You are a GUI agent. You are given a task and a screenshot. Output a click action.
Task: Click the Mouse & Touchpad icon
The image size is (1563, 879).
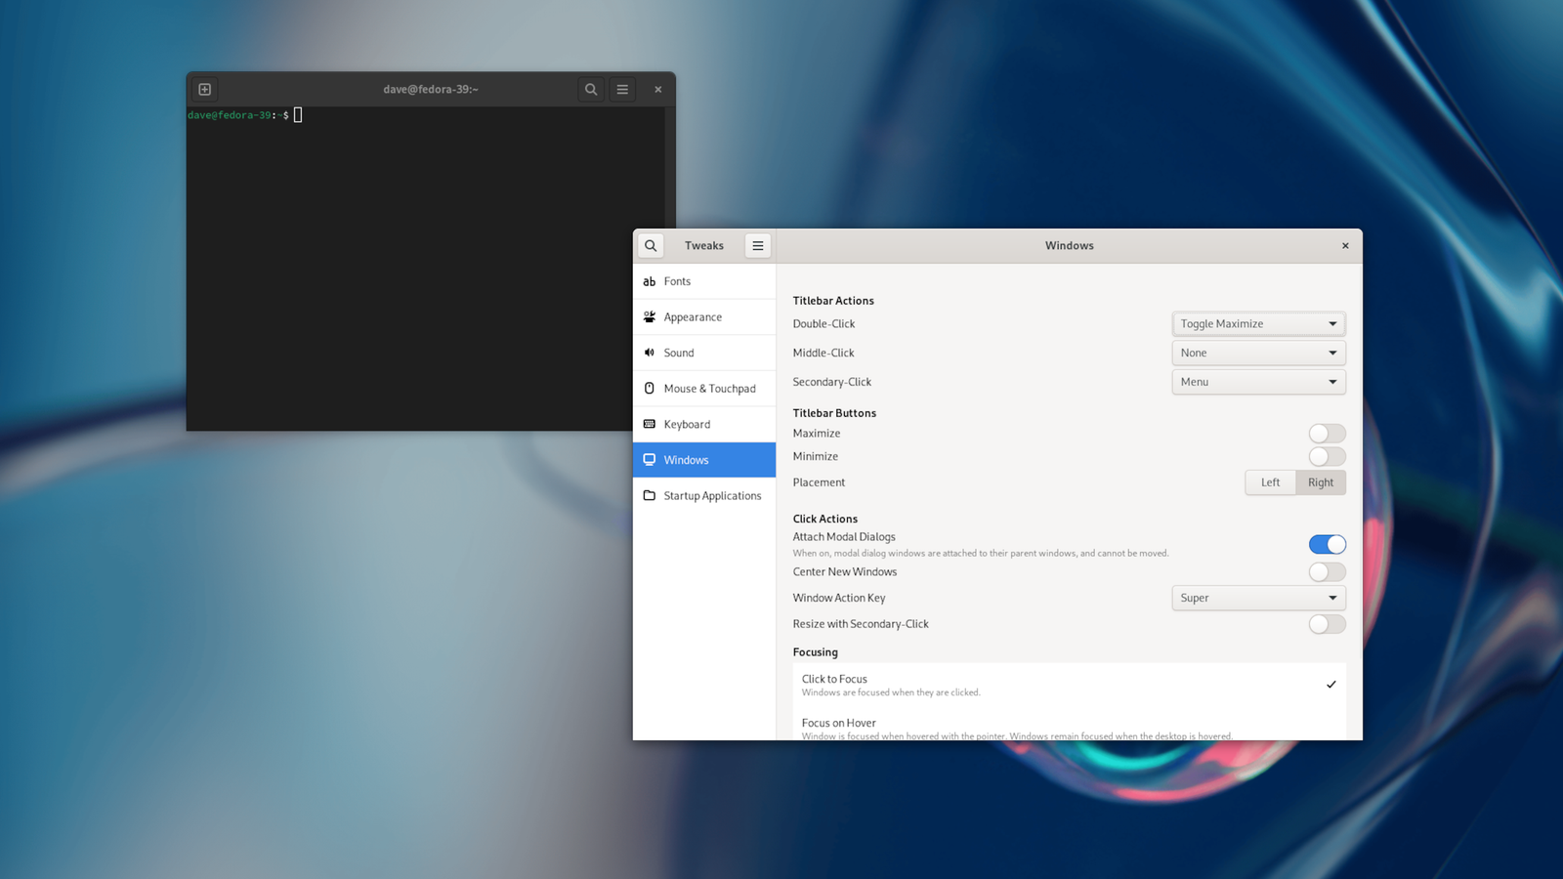[650, 389]
